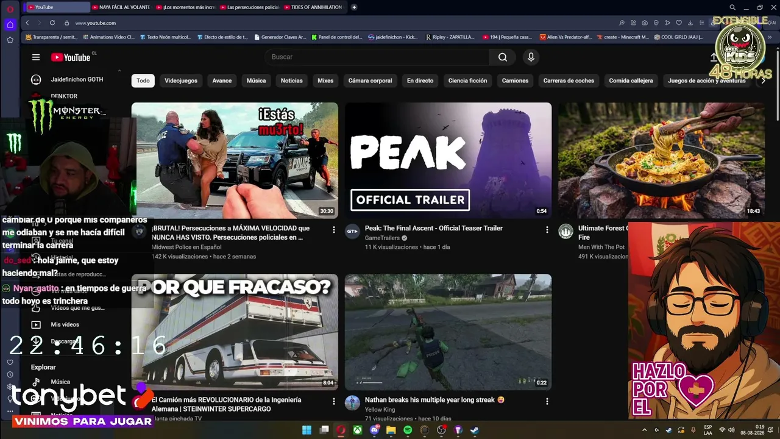780x439 pixels.
Task: Open Steam from the taskbar
Action: pyautogui.click(x=475, y=430)
